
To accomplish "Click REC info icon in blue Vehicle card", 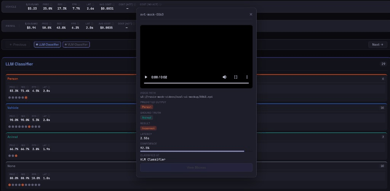I will coord(28,116).
